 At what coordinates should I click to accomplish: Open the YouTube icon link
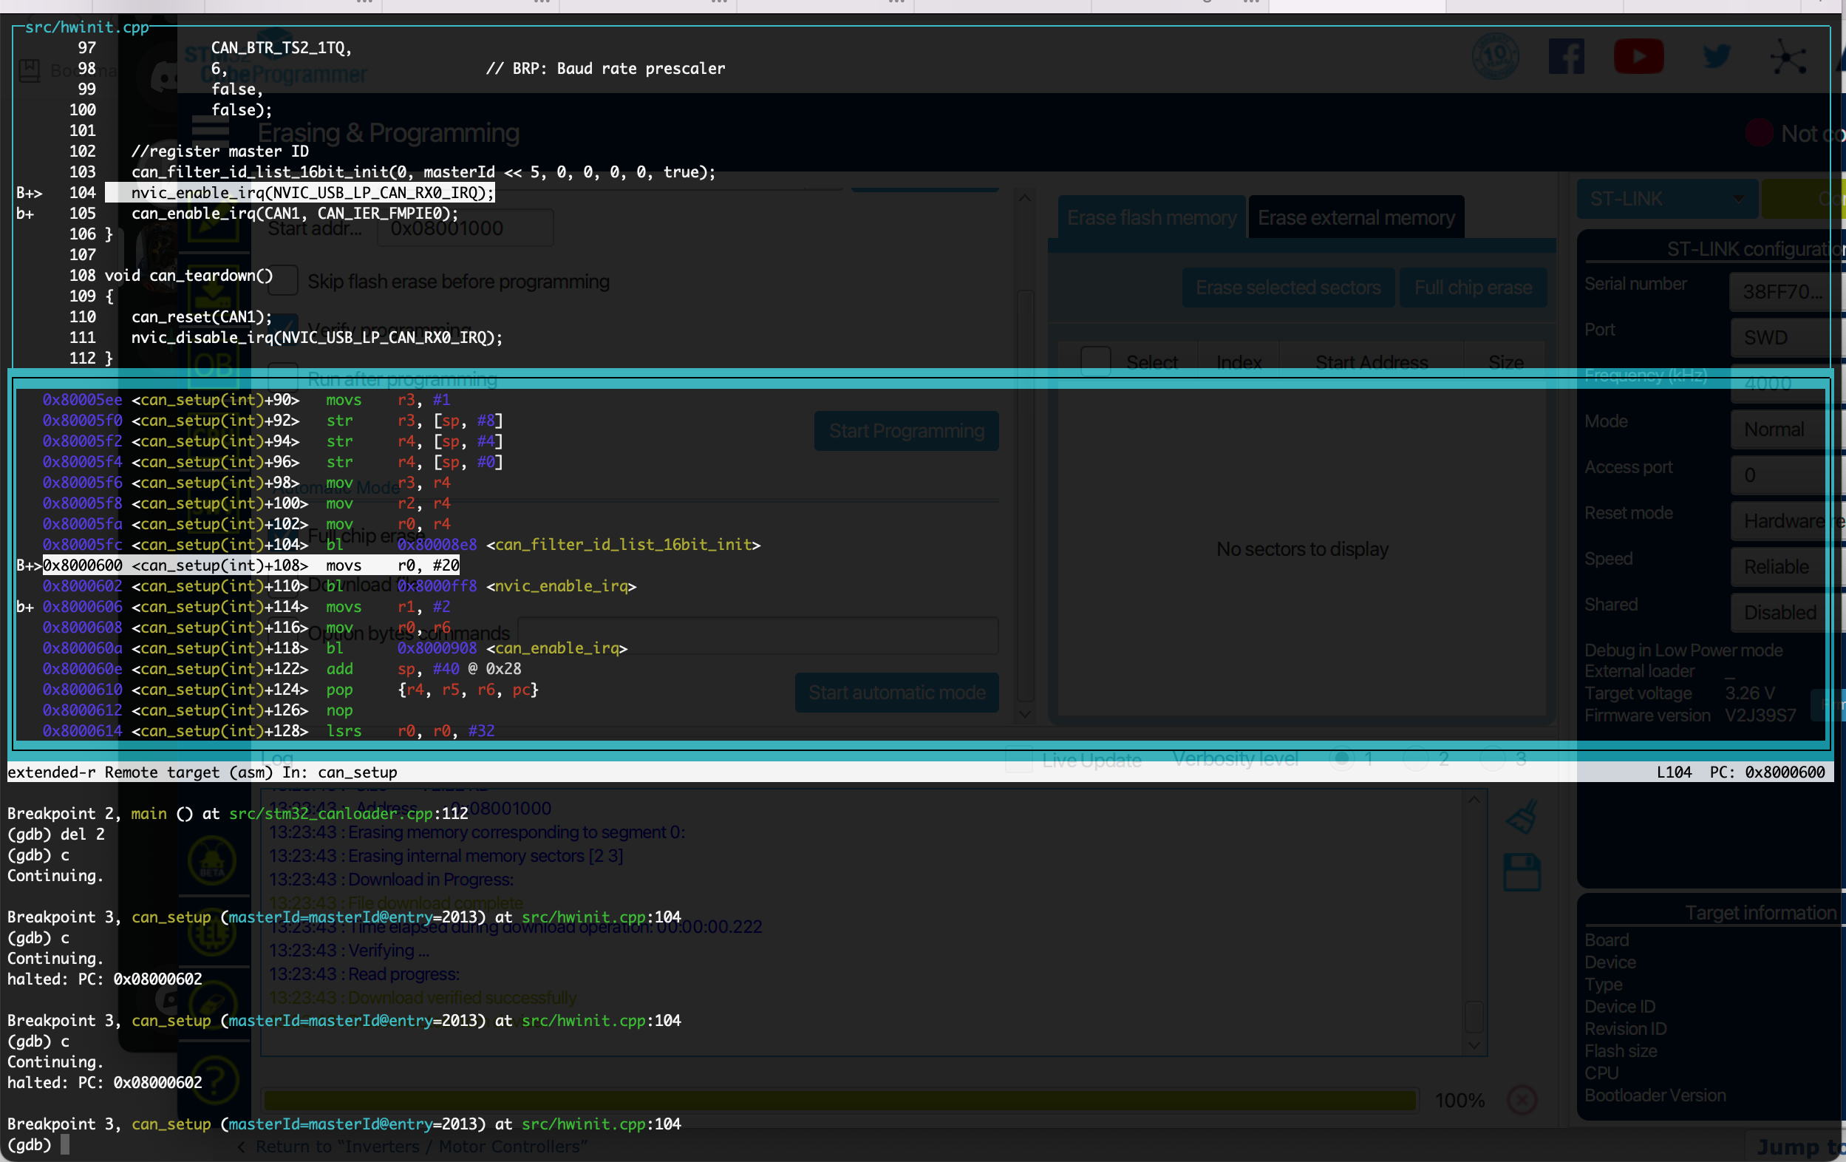[1638, 57]
